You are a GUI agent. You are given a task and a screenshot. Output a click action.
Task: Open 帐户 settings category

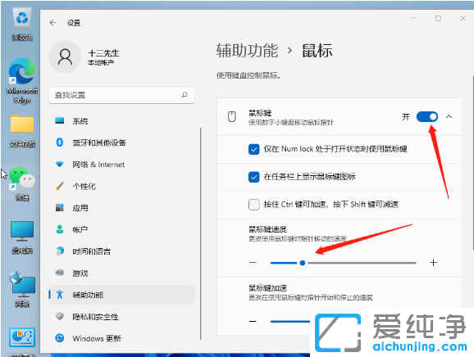click(121, 229)
